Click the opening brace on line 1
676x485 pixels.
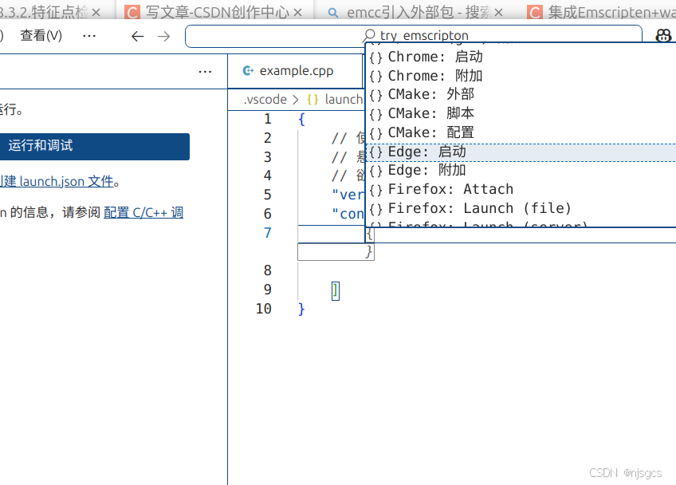(x=301, y=119)
